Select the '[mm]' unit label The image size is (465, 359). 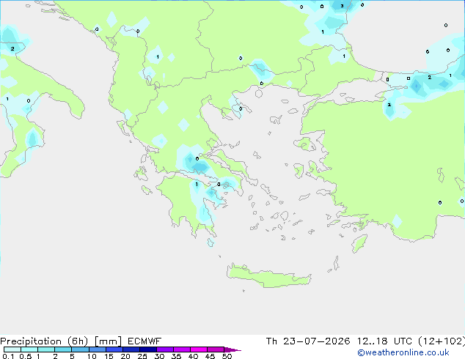[108, 341]
